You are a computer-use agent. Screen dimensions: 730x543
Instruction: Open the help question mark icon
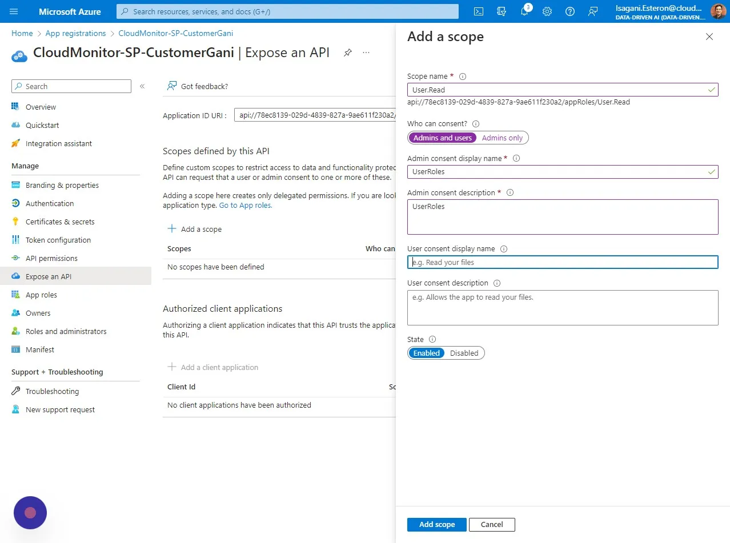[x=570, y=11]
